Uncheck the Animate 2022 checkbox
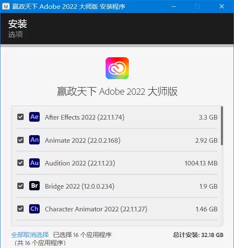This screenshot has height=248, width=234. pyautogui.click(x=20, y=140)
